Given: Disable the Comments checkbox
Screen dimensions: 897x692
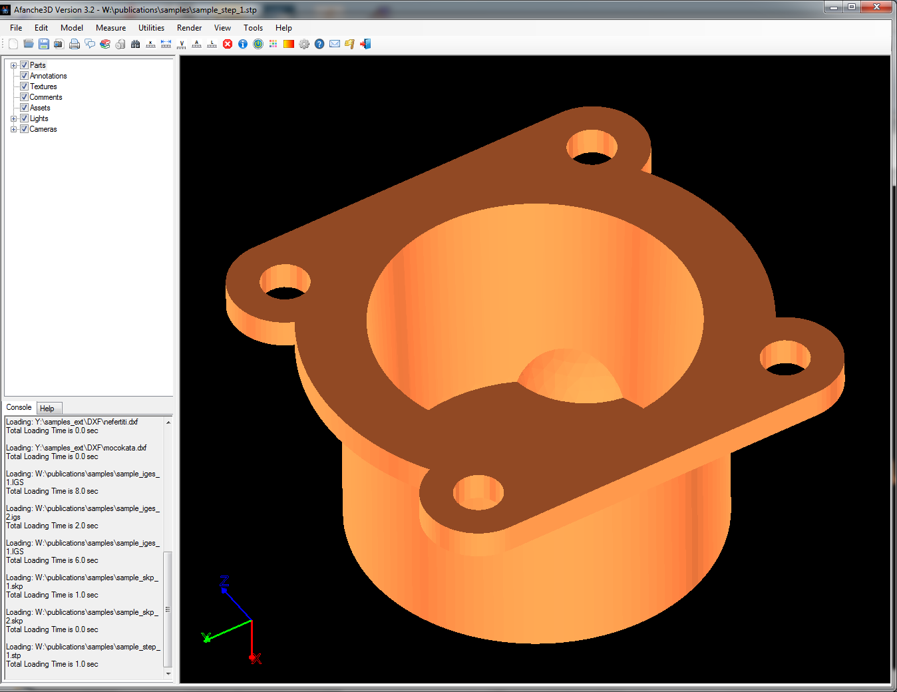Looking at the screenshot, I should (x=24, y=97).
